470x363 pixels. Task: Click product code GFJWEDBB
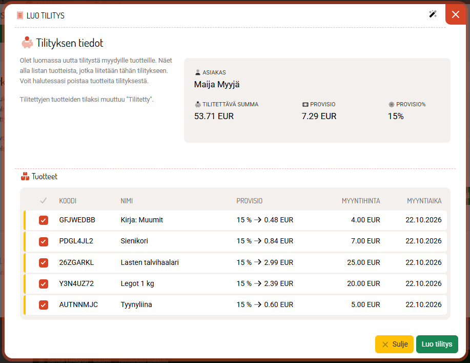[x=77, y=220]
